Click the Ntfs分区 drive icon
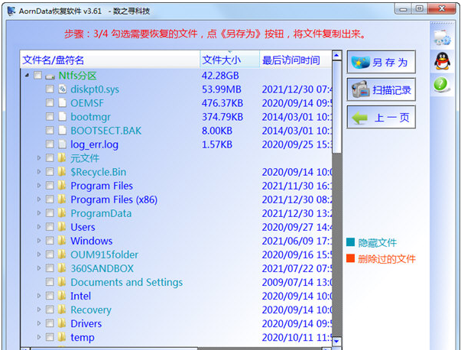 pos(50,76)
